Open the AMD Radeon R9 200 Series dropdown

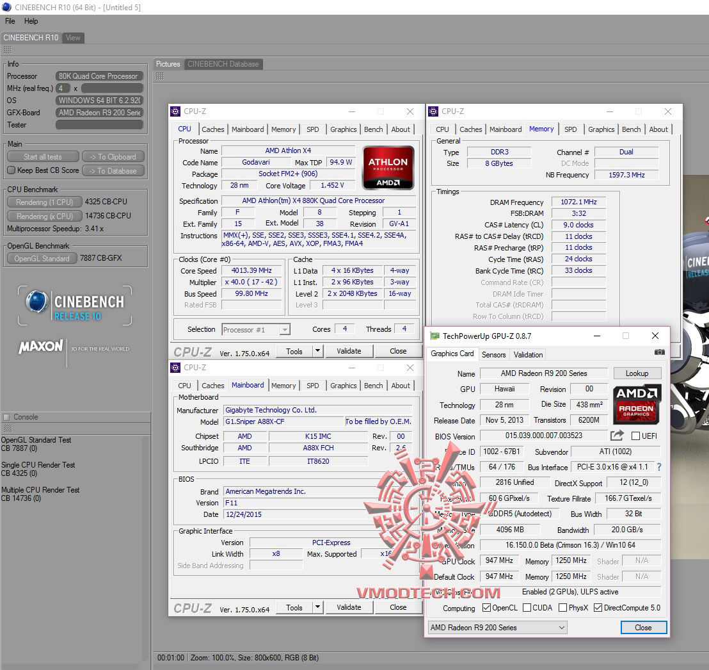[497, 628]
